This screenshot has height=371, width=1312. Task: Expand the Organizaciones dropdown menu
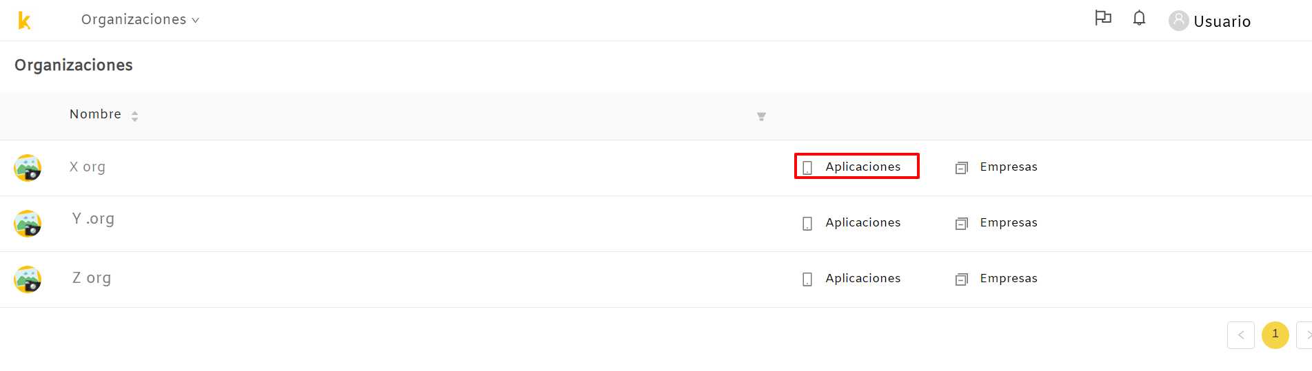click(x=140, y=20)
